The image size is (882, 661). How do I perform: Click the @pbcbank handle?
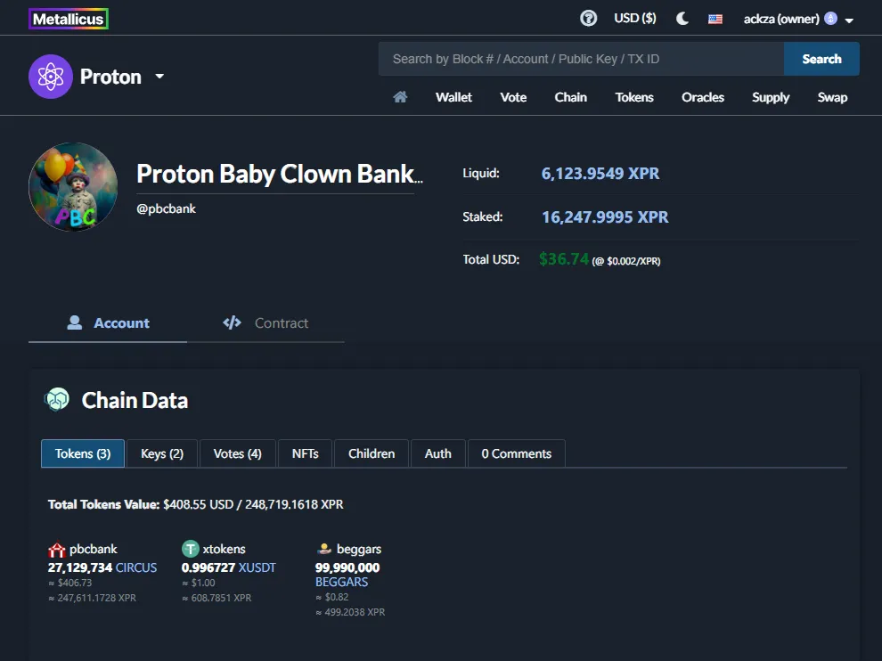tap(166, 208)
